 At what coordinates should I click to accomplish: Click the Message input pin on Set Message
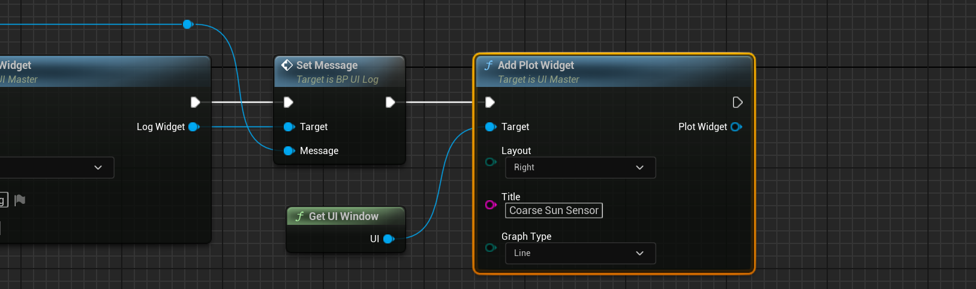pos(289,150)
